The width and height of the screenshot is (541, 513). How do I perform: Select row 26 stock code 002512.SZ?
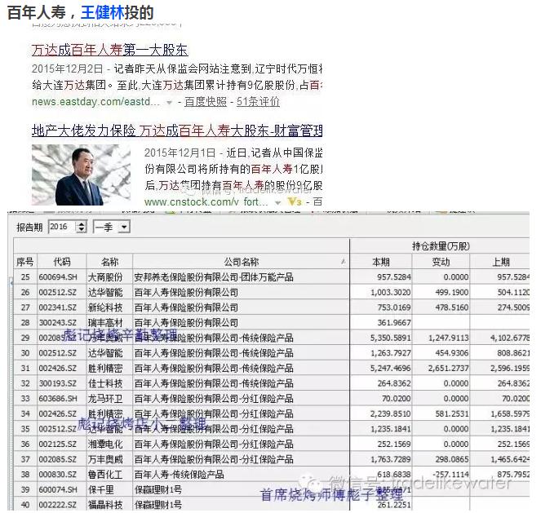click(58, 292)
